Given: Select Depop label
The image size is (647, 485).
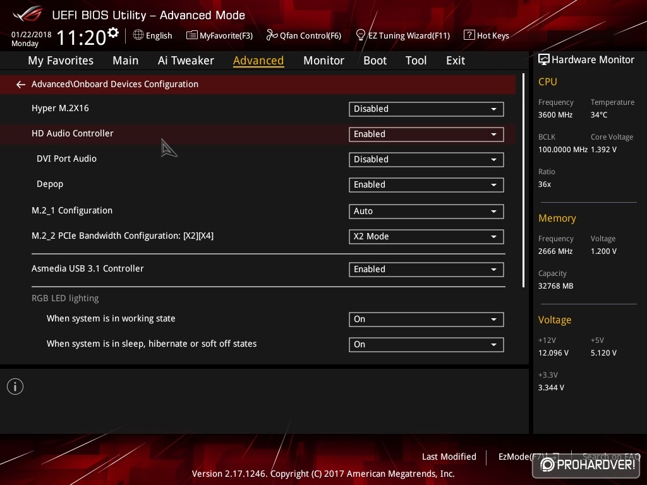Looking at the screenshot, I should (x=50, y=184).
